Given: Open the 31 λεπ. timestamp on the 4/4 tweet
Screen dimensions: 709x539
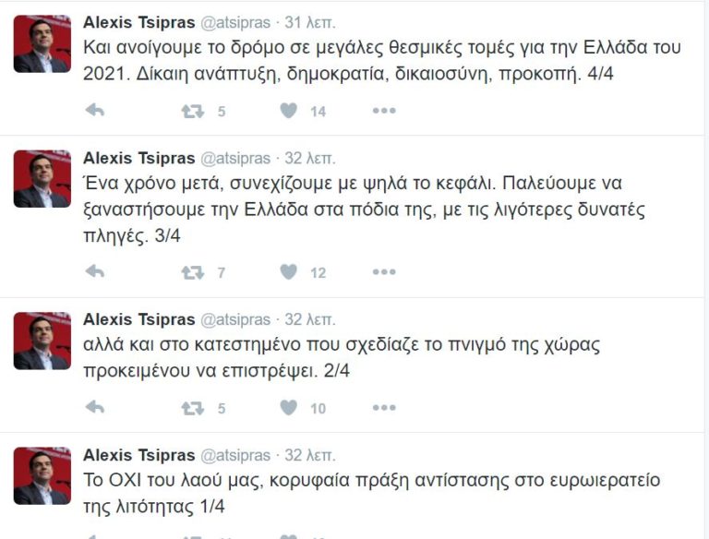Looking at the screenshot, I should [x=311, y=22].
